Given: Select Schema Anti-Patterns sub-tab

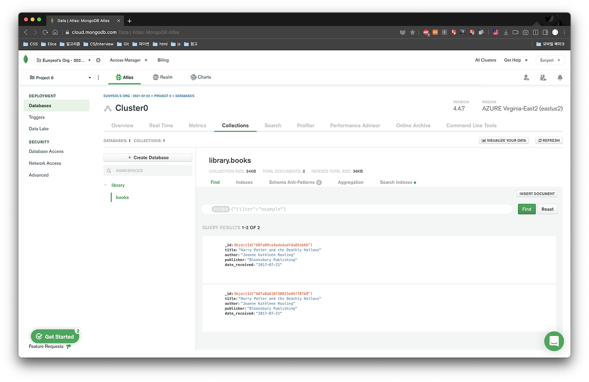Looking at the screenshot, I should click(x=295, y=182).
